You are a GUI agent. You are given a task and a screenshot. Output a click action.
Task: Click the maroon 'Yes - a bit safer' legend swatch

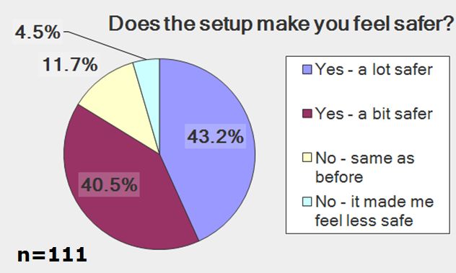307,114
